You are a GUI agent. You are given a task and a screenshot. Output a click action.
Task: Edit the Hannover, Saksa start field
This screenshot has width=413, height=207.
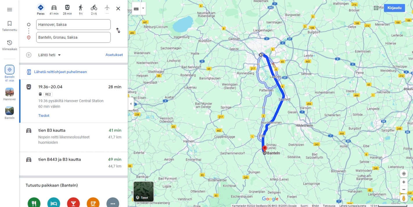point(73,25)
